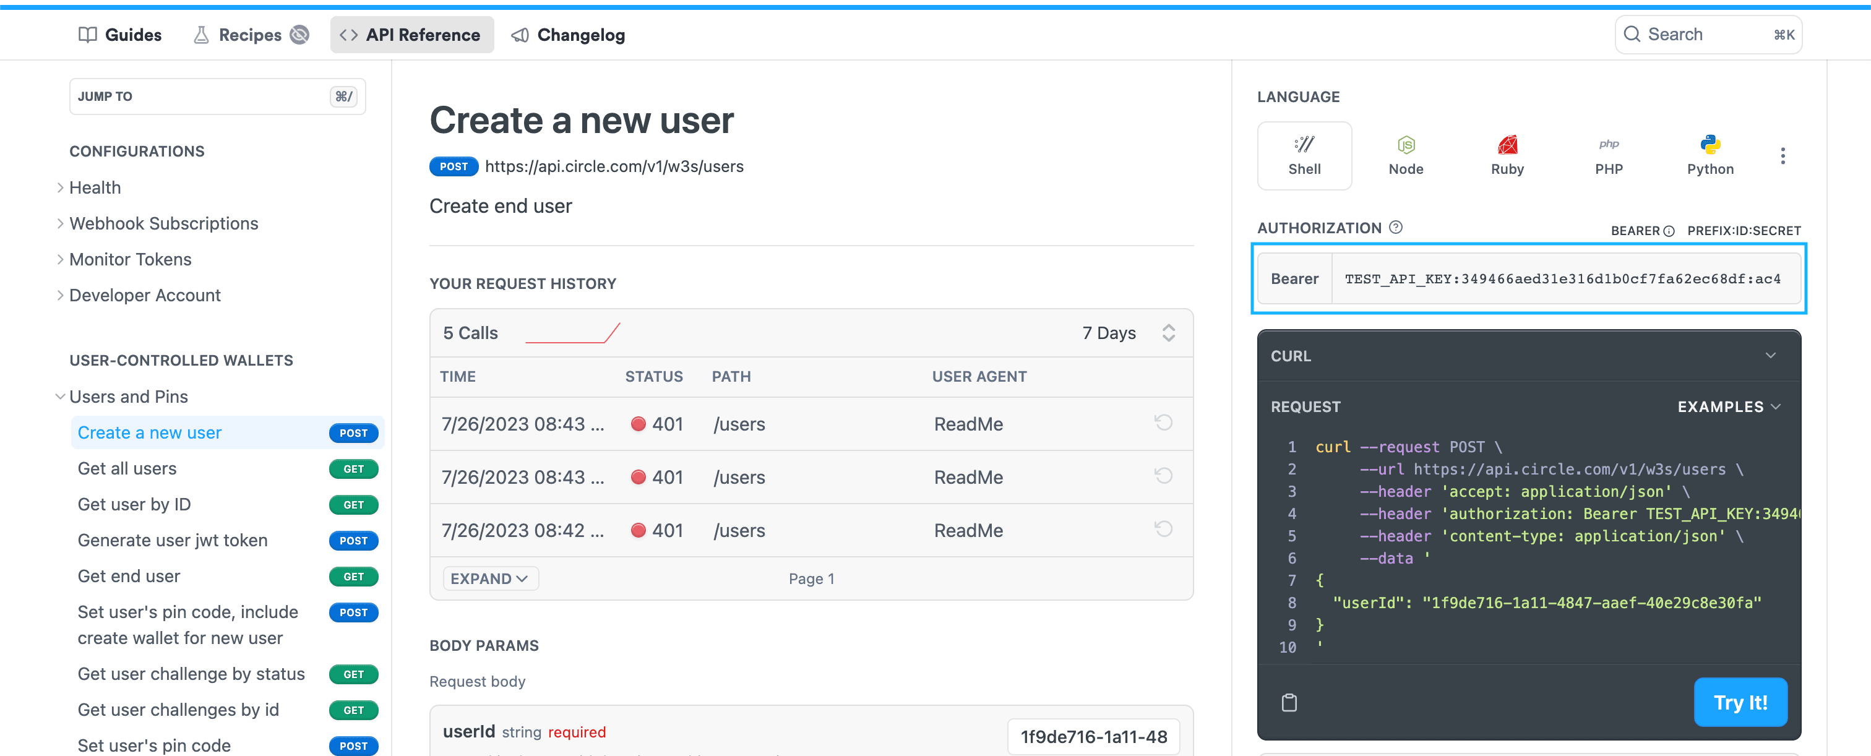Click the USER AGENT column header
This screenshot has height=756, width=1871.
coord(979,376)
